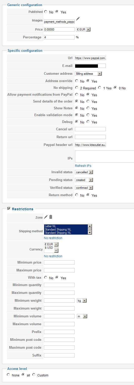Click the Refresh IPs link
This screenshot has height=385, width=134.
[83, 166]
